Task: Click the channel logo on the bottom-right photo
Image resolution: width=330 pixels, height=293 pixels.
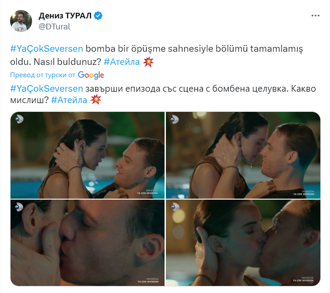Action: (175, 207)
